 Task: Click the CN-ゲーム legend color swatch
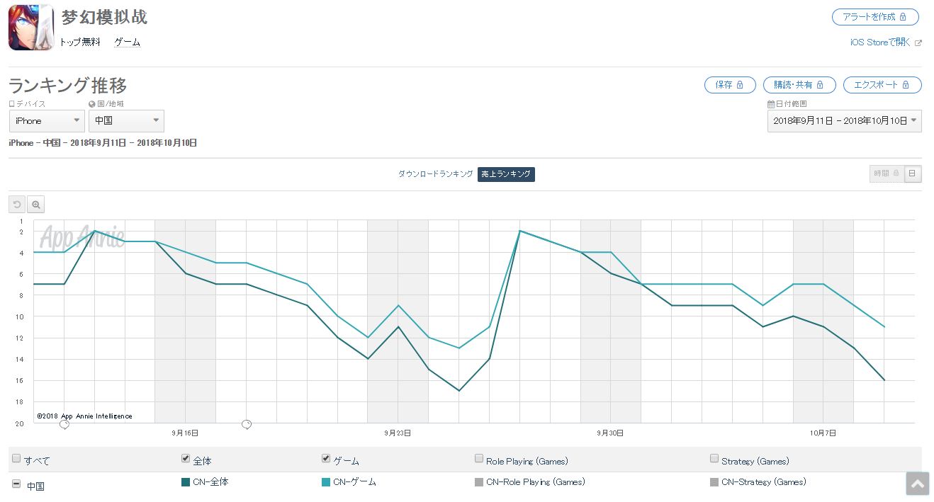pos(327,482)
